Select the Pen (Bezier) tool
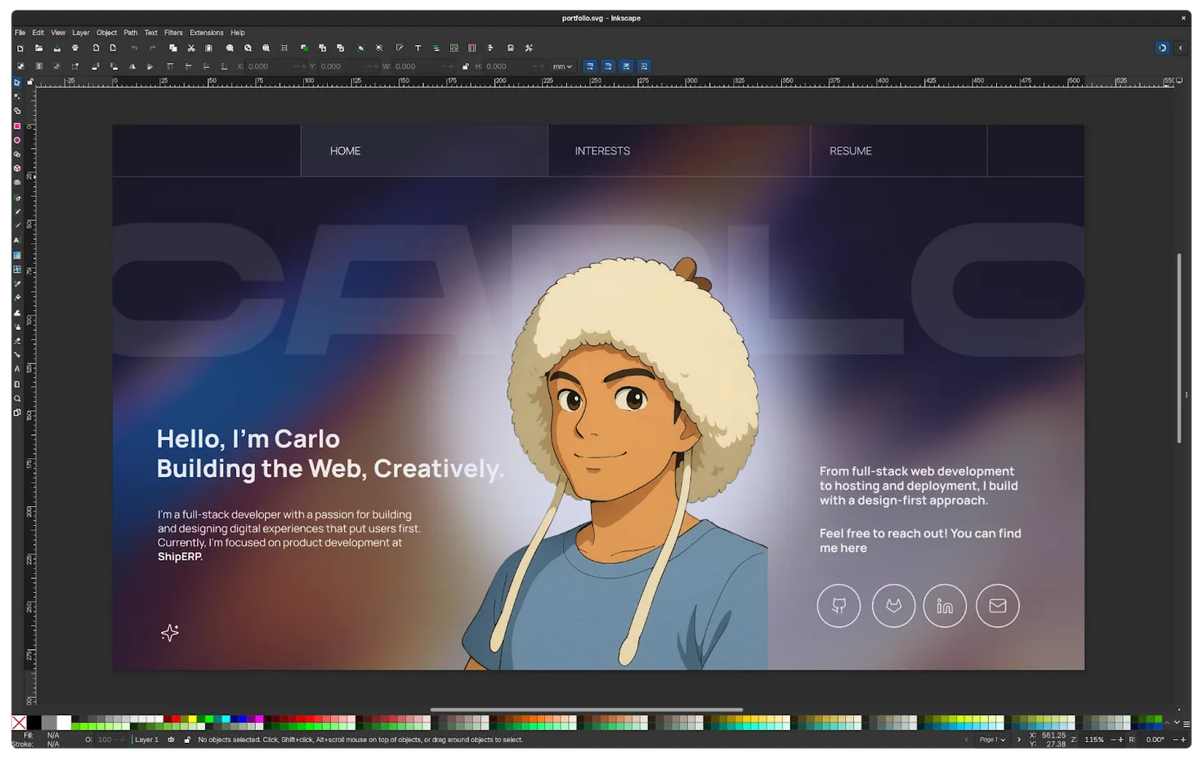 17,198
